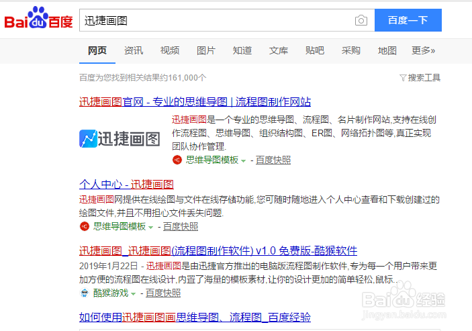This screenshot has width=472, height=331.
Task: Expand green arrow beside 酷猴游戏
Action: 134,293
